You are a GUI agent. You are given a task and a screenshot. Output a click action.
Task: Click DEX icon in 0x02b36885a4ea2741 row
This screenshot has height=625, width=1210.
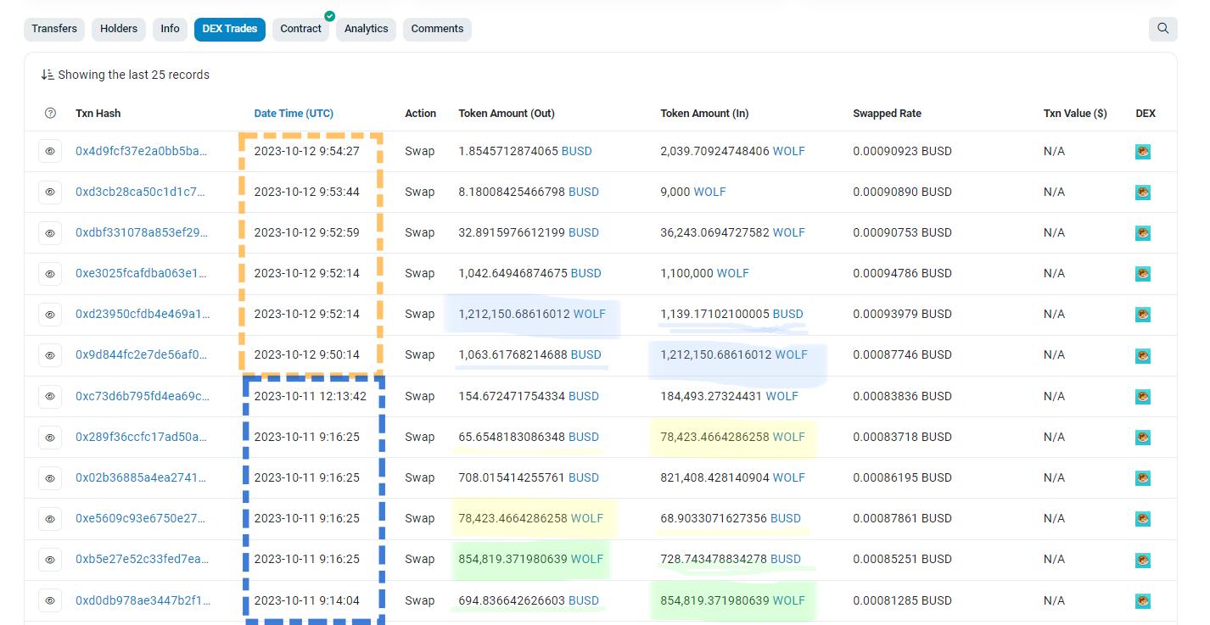coord(1143,478)
